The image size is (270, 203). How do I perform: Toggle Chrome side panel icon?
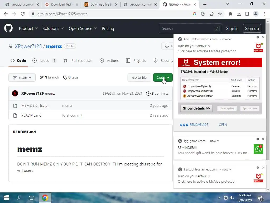247,14
